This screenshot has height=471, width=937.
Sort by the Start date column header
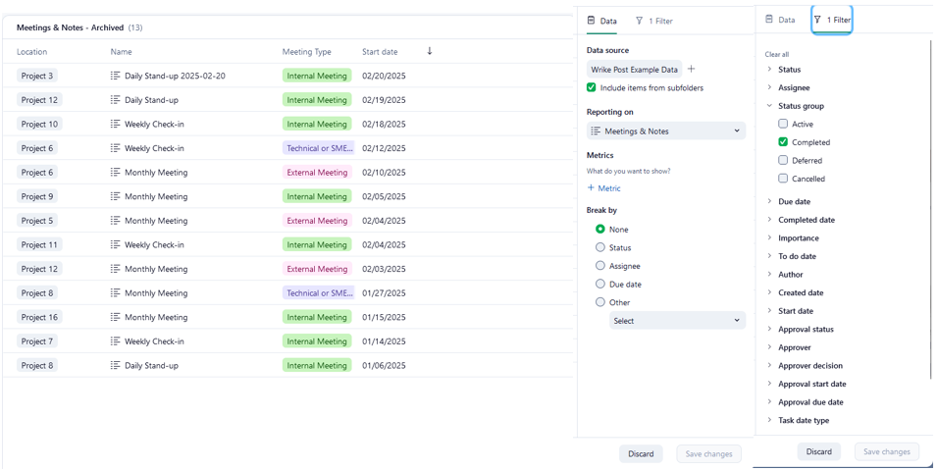(380, 52)
